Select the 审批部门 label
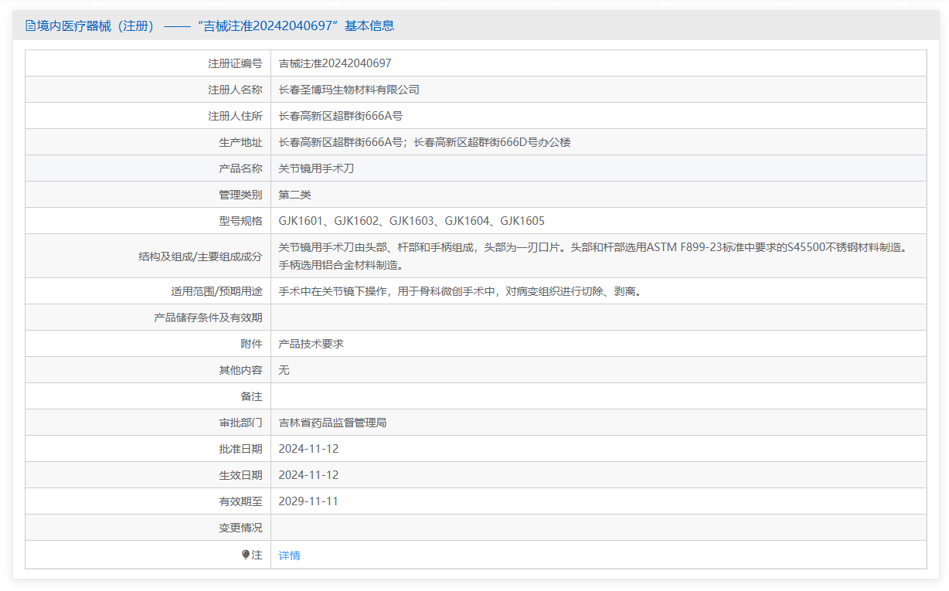The image size is (949, 591). [x=240, y=423]
